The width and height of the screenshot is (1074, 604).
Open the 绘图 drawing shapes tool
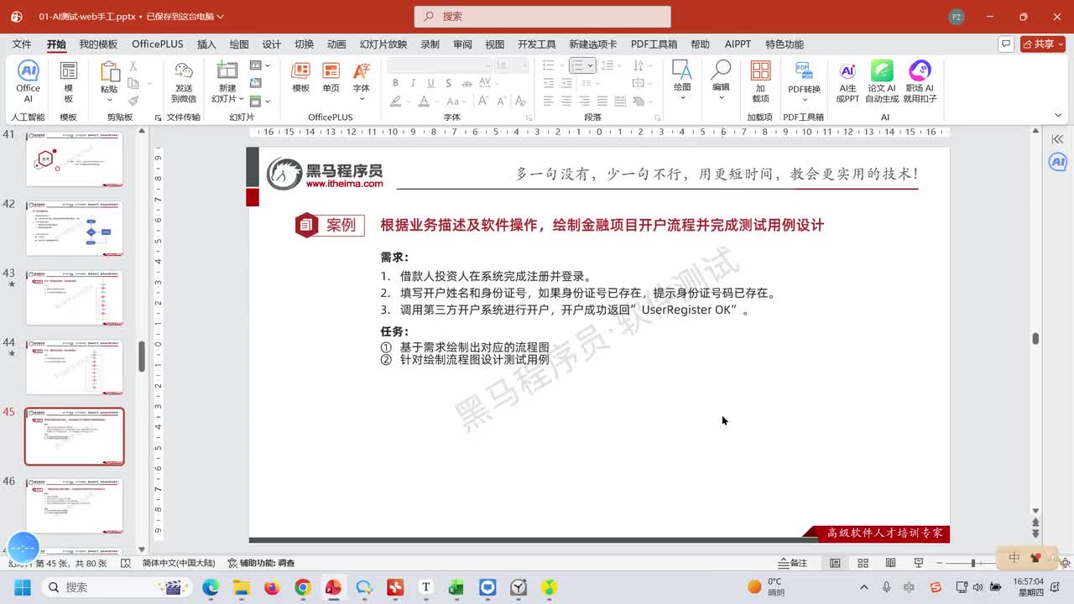[x=682, y=80]
